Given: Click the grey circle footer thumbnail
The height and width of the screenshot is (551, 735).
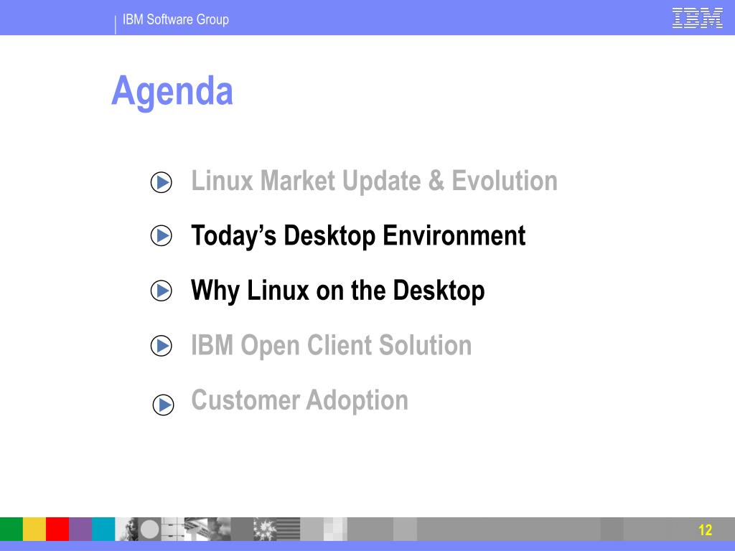Looking at the screenshot, I should click(149, 529).
